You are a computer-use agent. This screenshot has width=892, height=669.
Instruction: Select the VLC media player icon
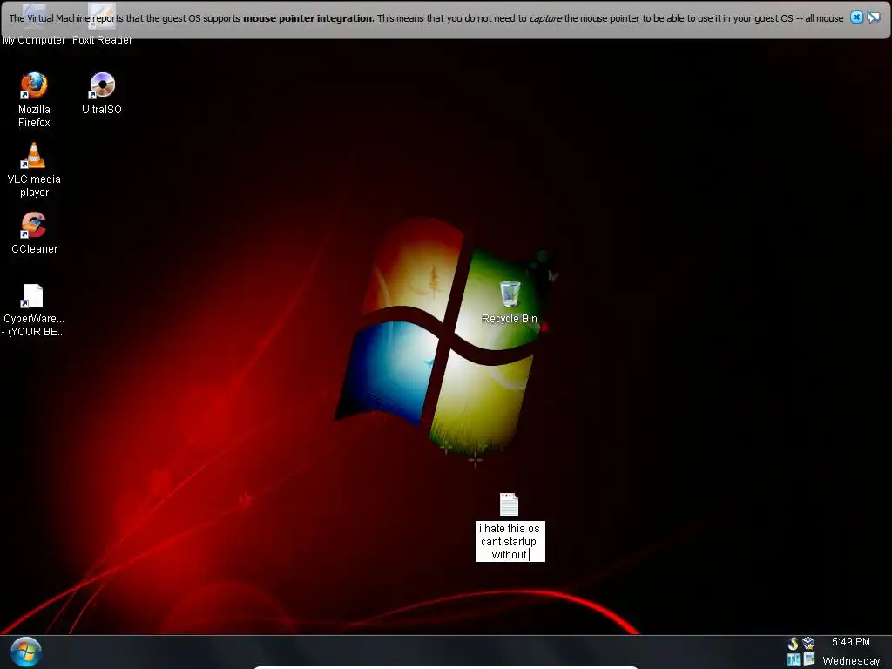[x=34, y=155]
